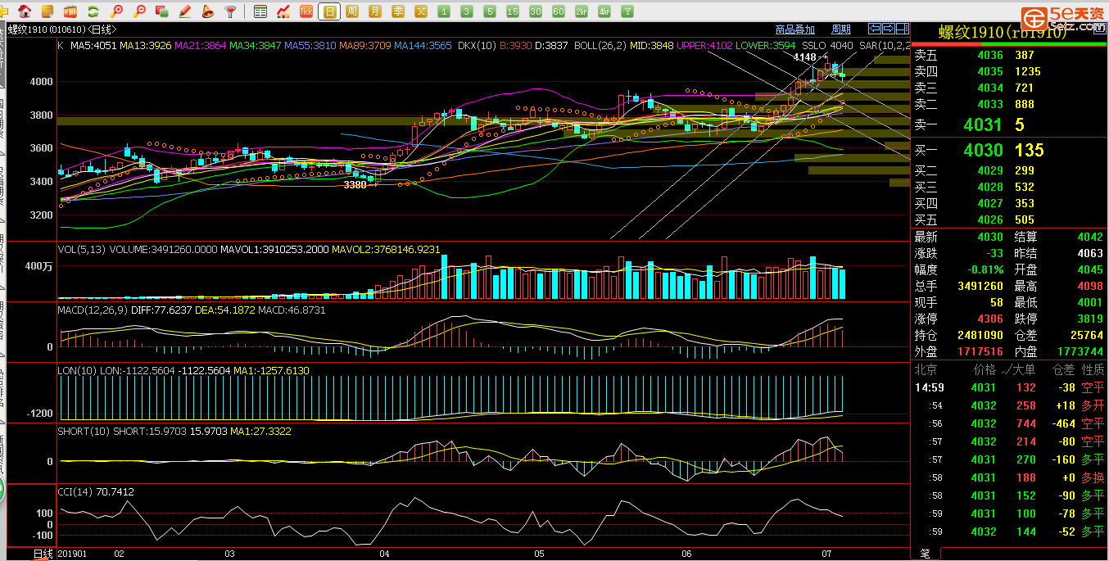Open the 商品叠加 overlay link
This screenshot has width=1109, height=561.
795,29
